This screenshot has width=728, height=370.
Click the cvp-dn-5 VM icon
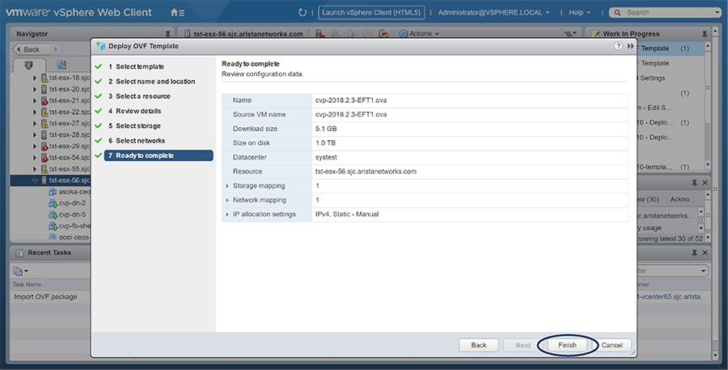click(53, 215)
